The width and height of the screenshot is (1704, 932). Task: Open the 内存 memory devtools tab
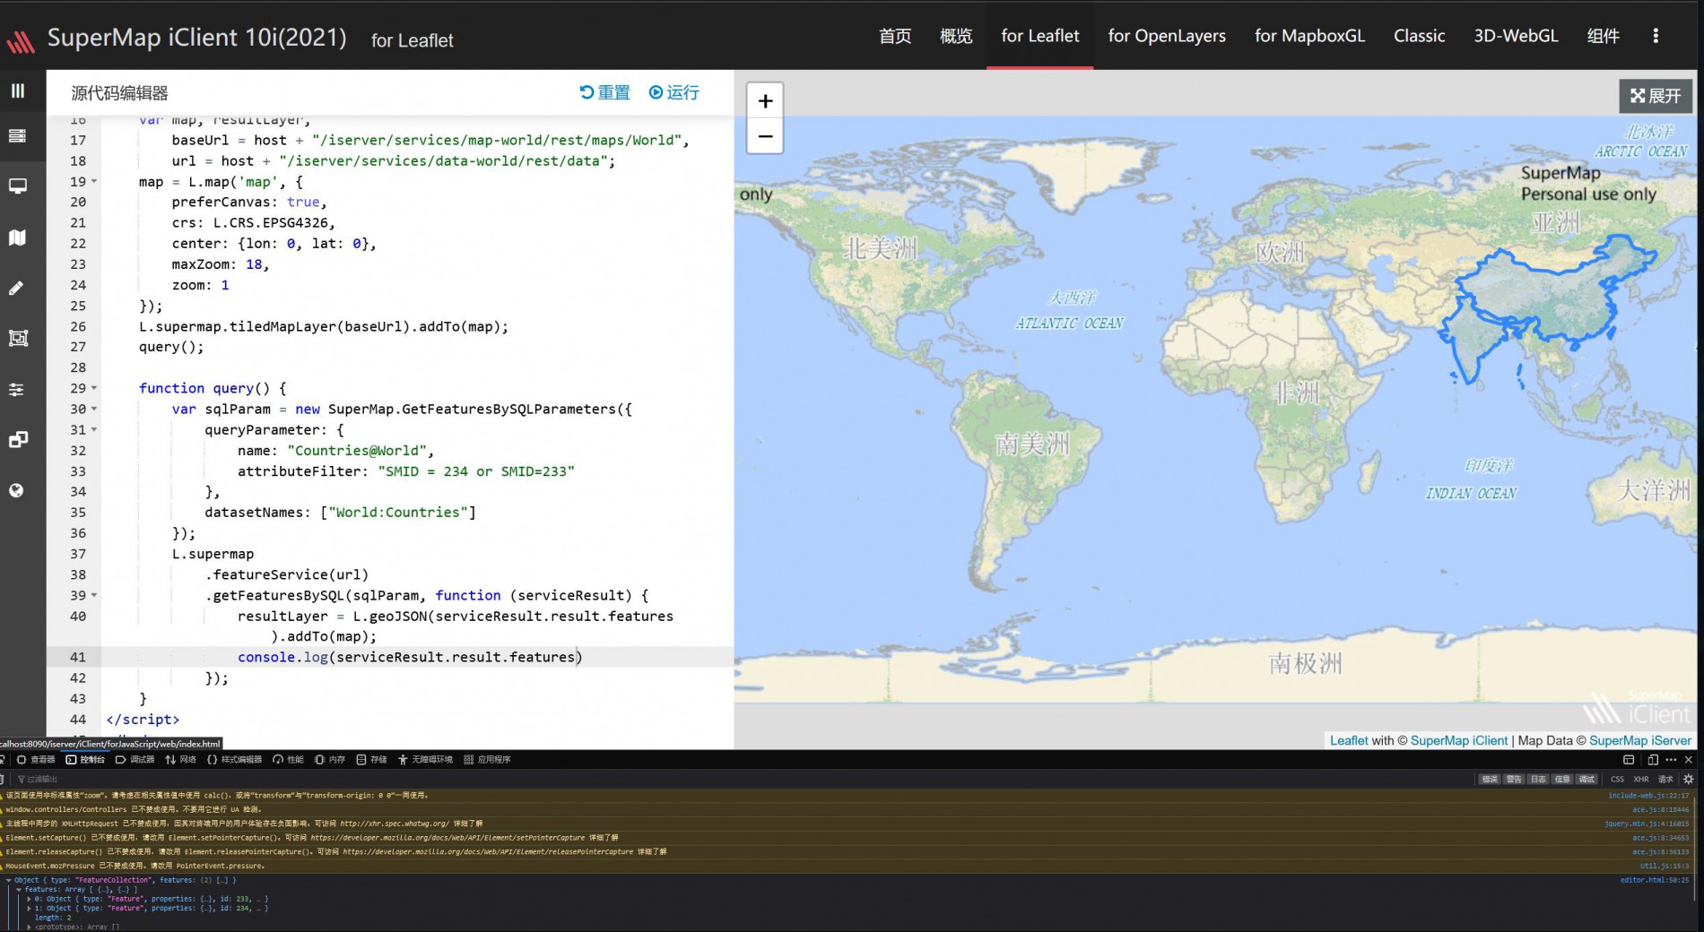pyautogui.click(x=330, y=760)
